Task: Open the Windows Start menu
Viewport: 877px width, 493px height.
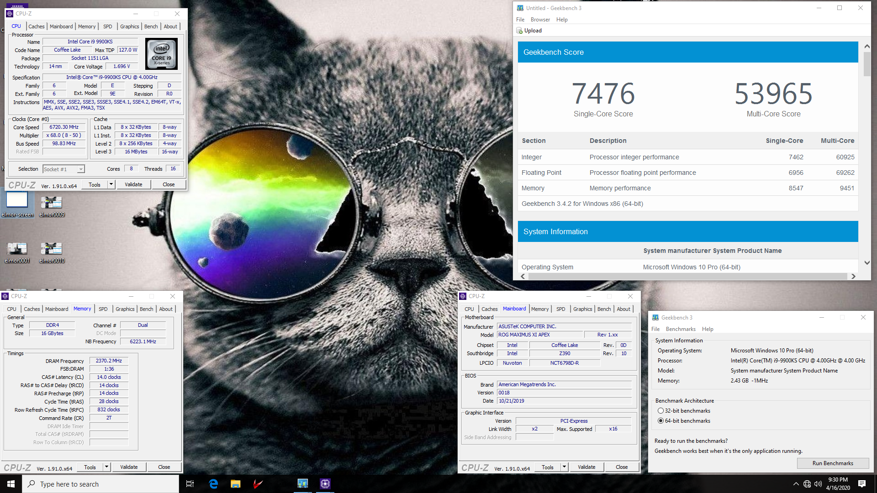Action: coord(11,484)
